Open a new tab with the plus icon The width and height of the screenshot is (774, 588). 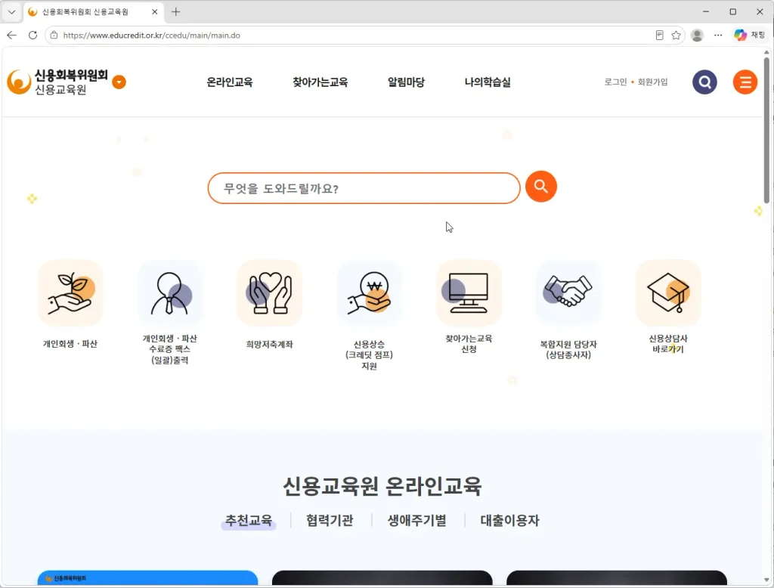[x=175, y=12]
